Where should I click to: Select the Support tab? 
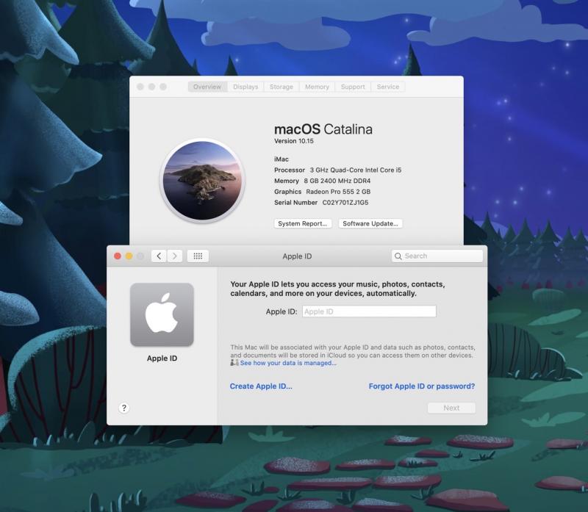click(353, 87)
